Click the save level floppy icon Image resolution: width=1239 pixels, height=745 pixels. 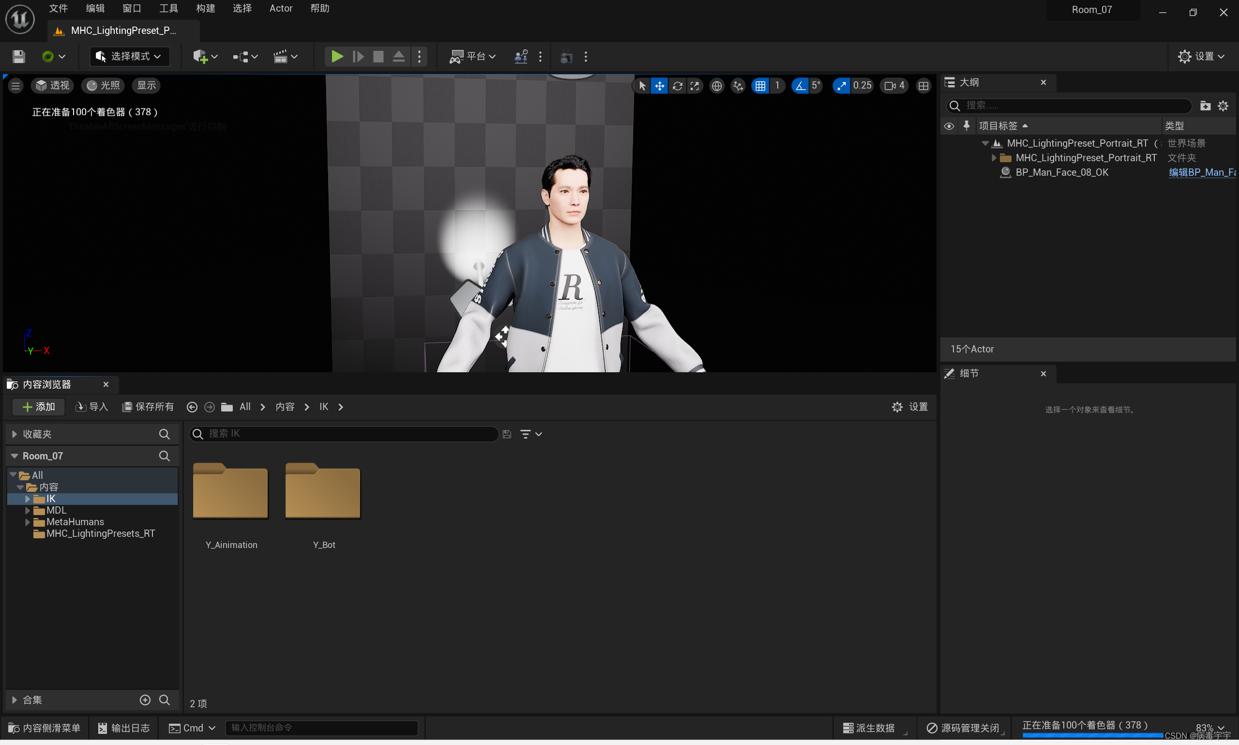(18, 57)
